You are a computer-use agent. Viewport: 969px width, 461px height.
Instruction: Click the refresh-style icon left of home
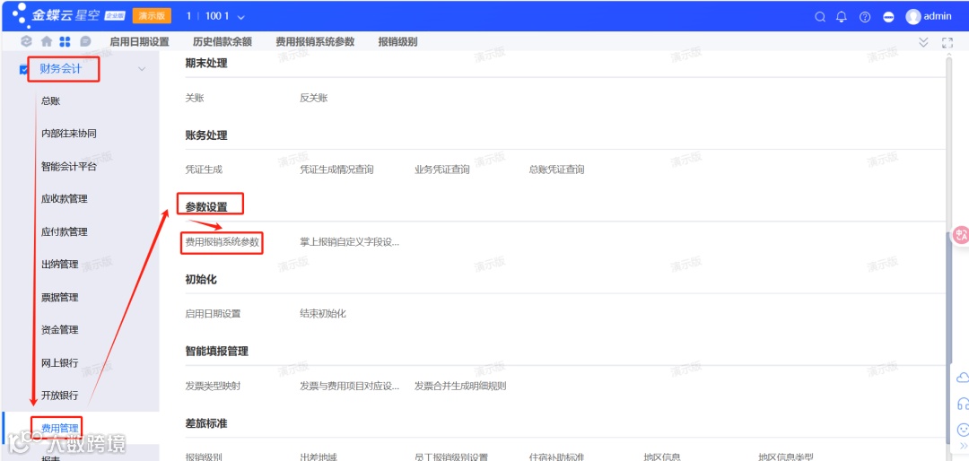[26, 41]
